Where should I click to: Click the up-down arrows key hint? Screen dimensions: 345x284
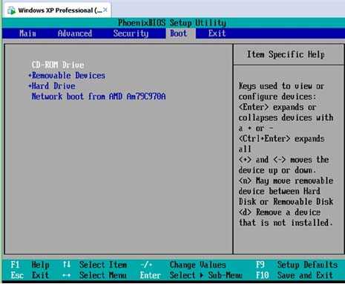67,265
